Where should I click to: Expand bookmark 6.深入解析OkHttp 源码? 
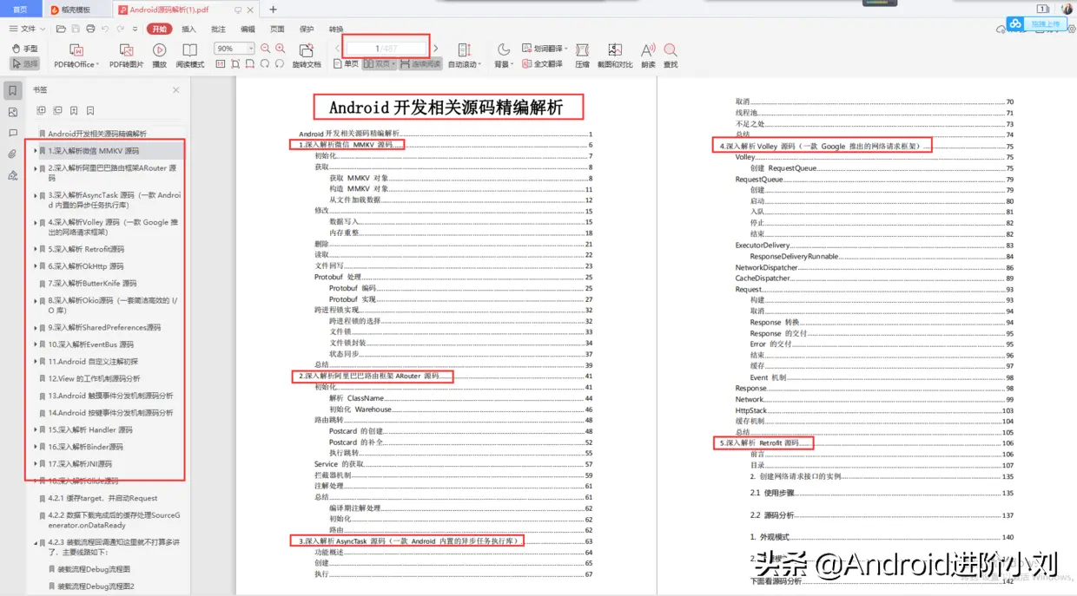click(36, 266)
